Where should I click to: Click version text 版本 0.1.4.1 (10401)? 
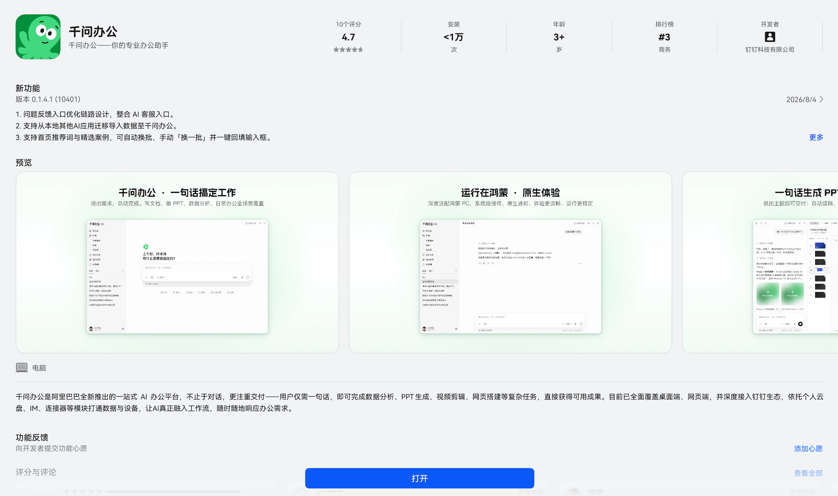coord(48,99)
